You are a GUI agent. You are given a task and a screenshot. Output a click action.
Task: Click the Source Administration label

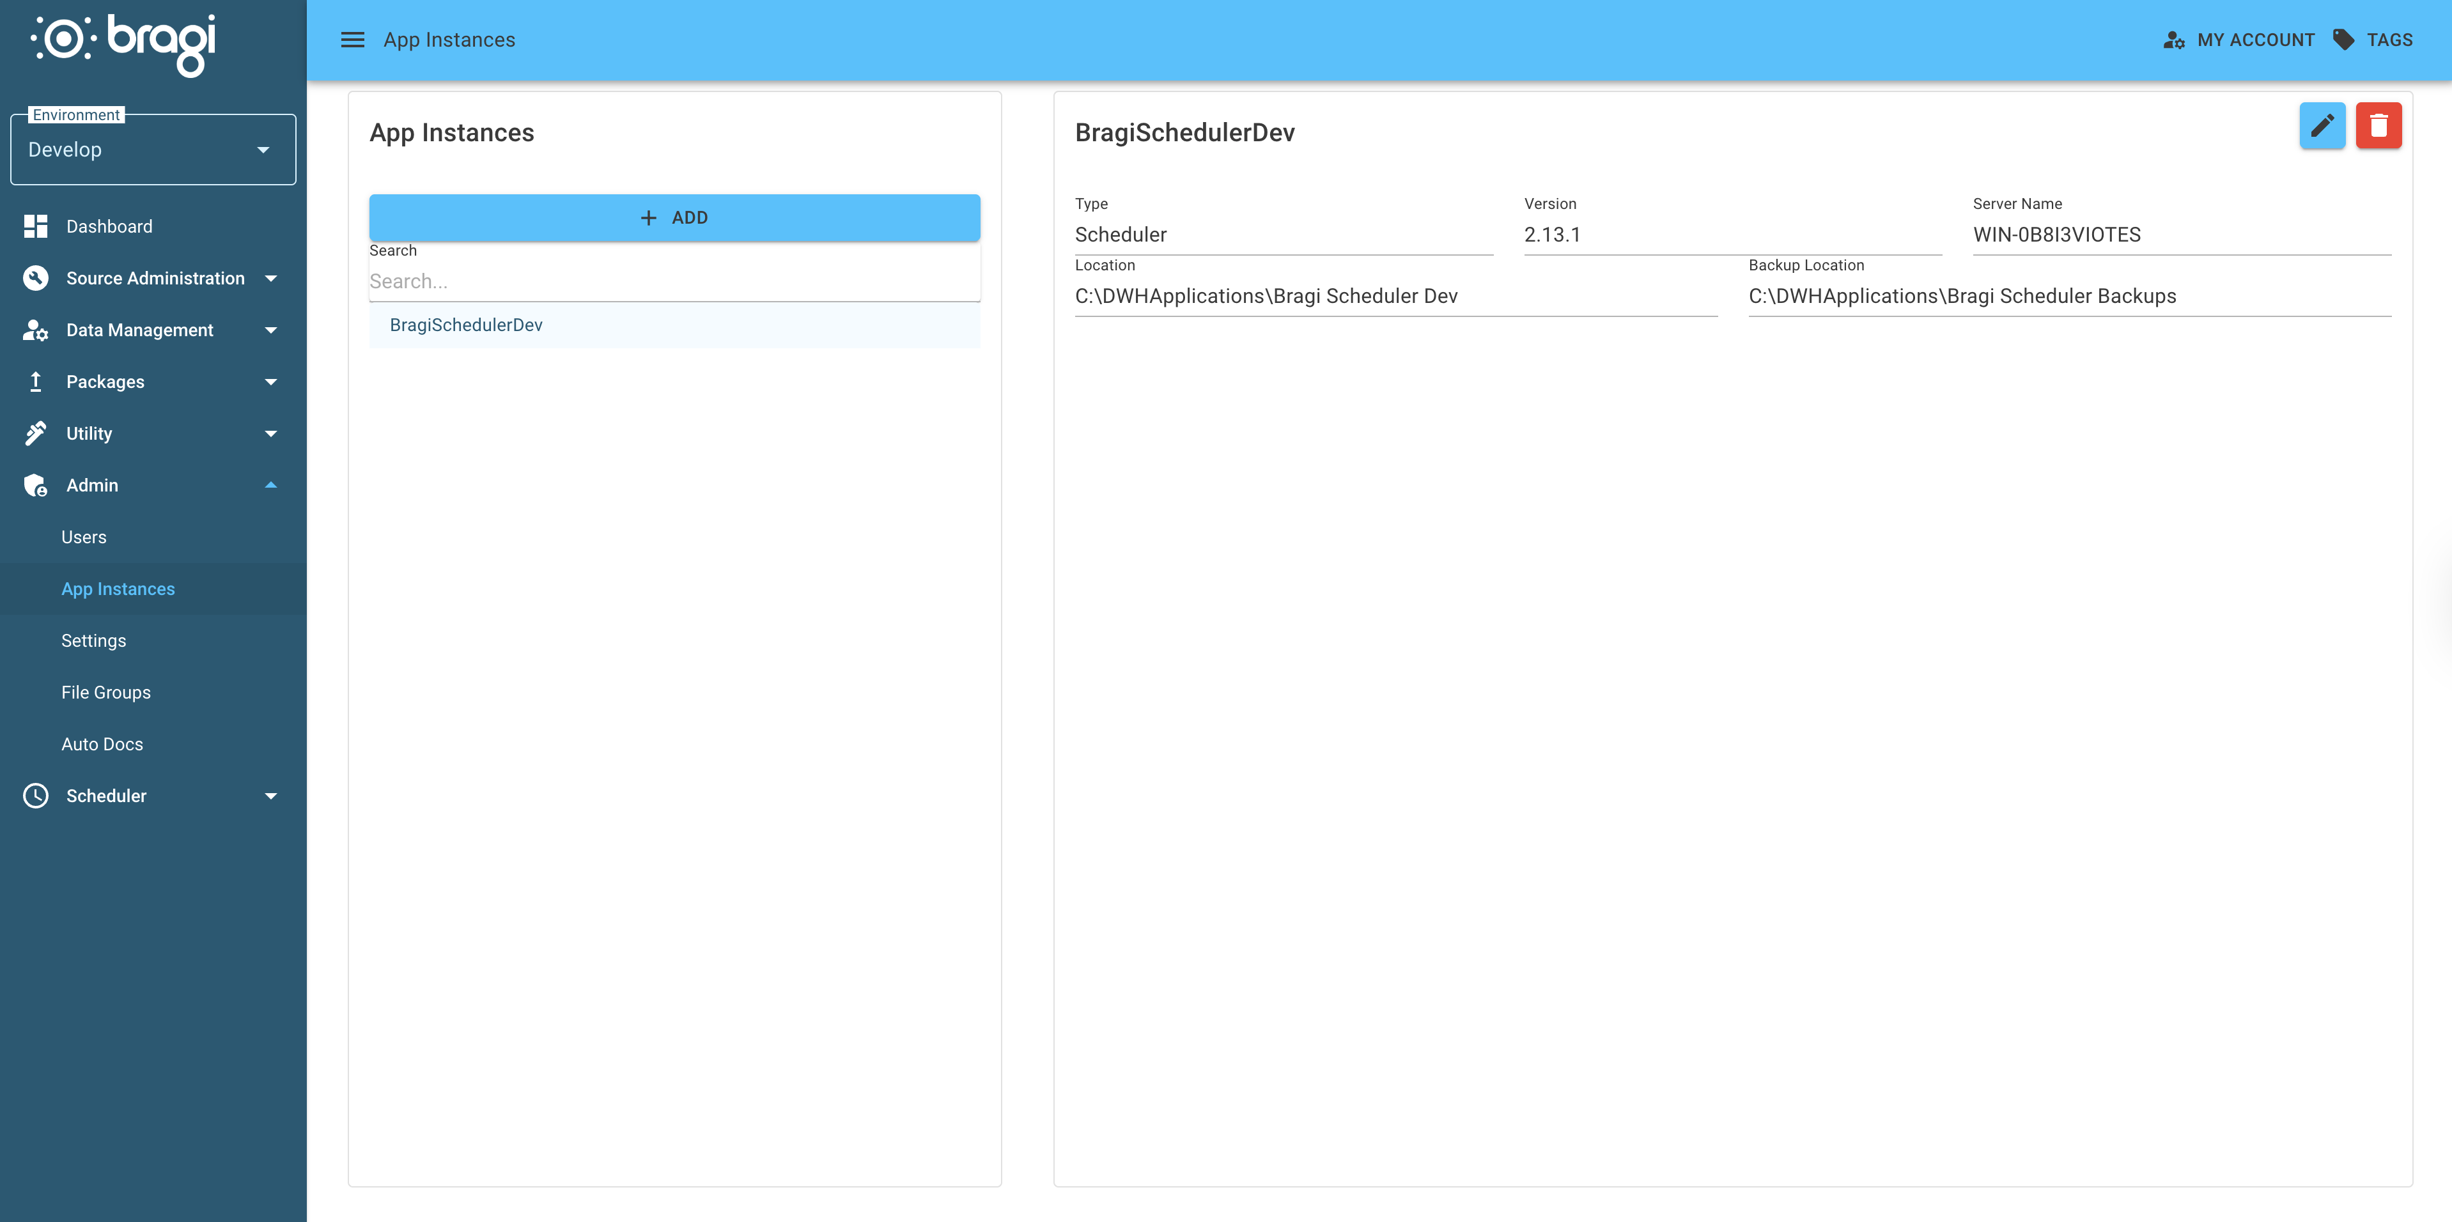point(155,279)
